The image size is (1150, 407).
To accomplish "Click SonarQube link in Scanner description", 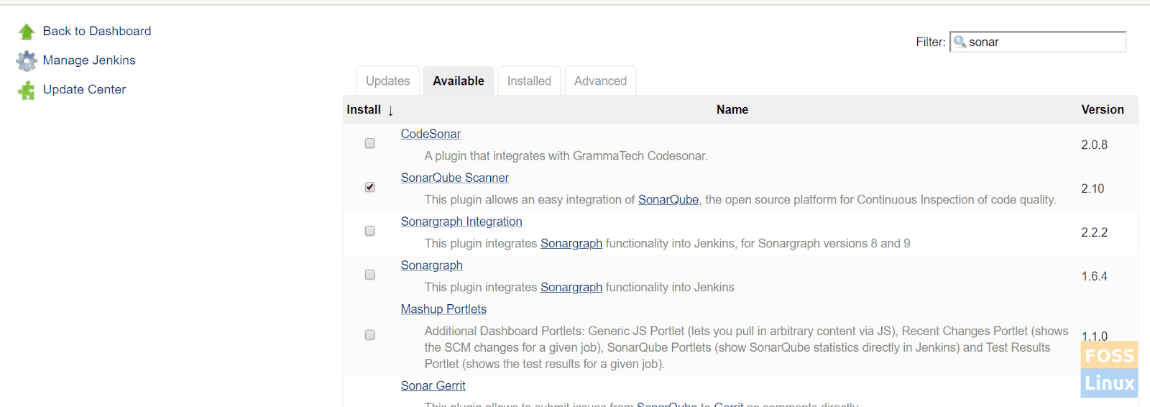I will pyautogui.click(x=668, y=199).
